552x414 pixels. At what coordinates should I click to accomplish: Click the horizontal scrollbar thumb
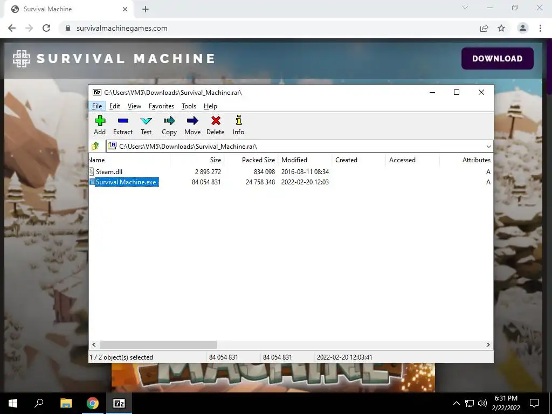coord(158,344)
